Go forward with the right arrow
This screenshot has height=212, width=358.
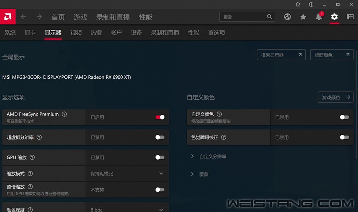coord(39,17)
